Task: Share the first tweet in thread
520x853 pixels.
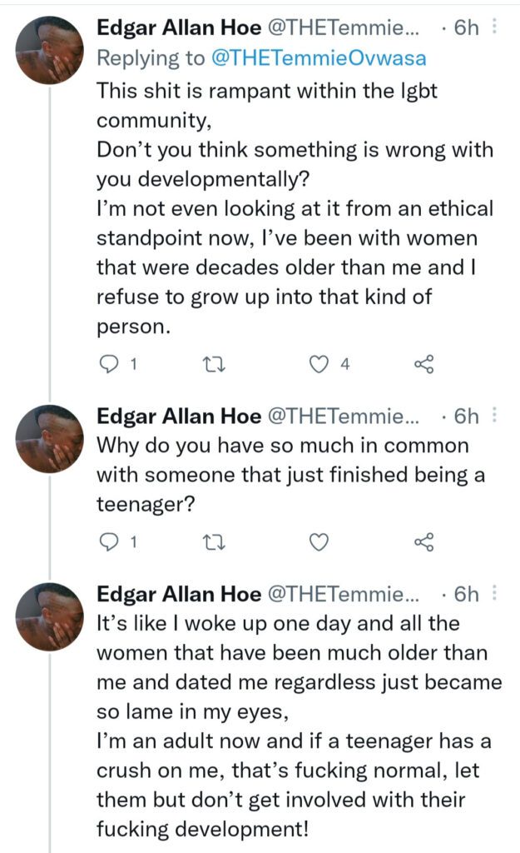Action: click(x=423, y=364)
